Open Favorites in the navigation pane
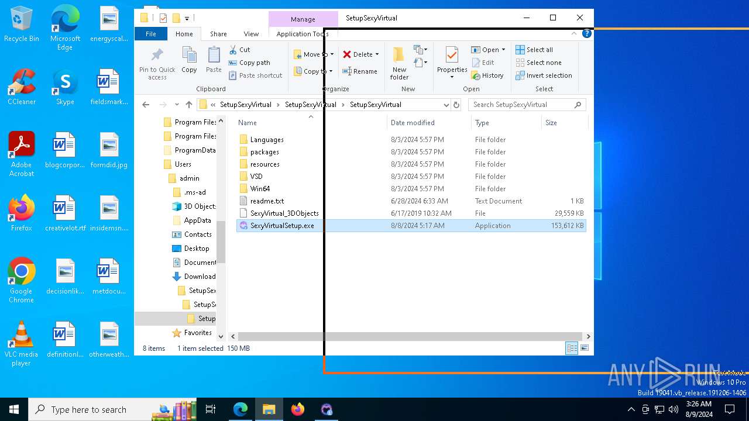The height and width of the screenshot is (421, 749). 198,333
